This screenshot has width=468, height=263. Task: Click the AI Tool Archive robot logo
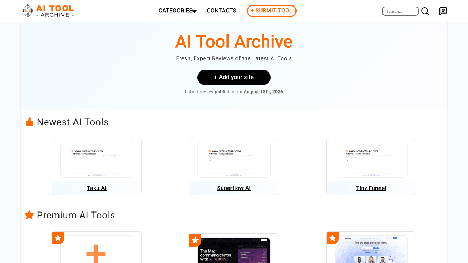[48, 11]
